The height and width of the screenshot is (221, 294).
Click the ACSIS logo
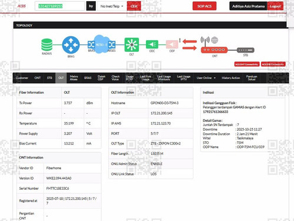point(22,6)
